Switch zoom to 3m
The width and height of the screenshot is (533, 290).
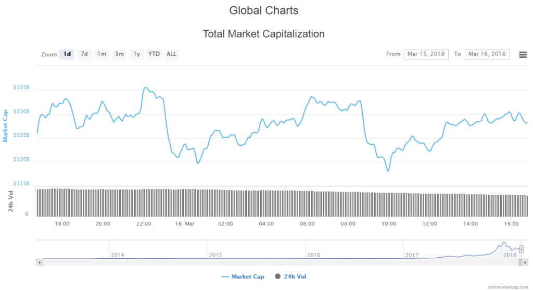pos(119,54)
